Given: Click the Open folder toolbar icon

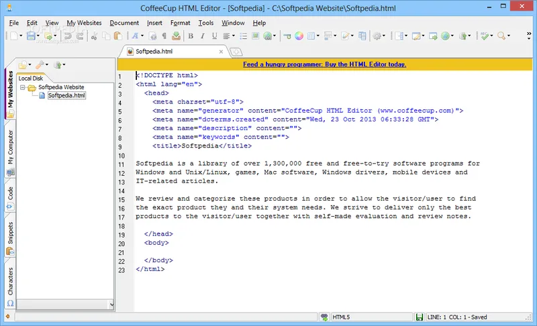Looking at the screenshot, I should (x=48, y=36).
